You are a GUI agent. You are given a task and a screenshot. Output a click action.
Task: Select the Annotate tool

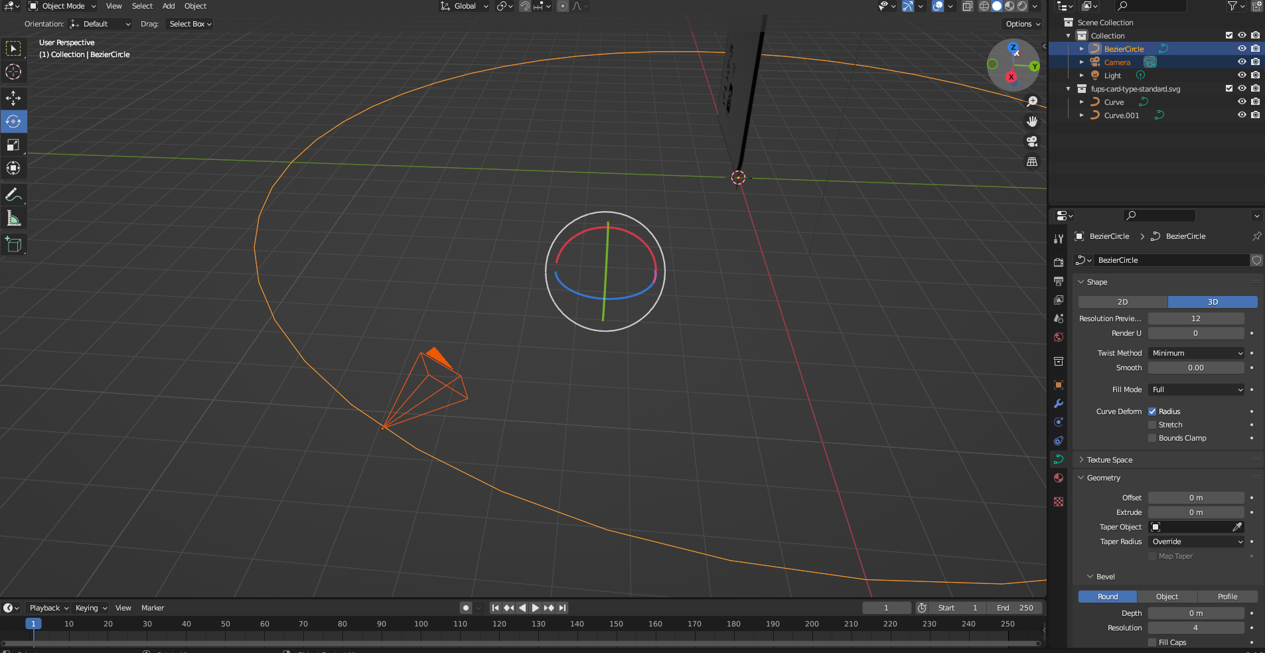click(x=13, y=194)
